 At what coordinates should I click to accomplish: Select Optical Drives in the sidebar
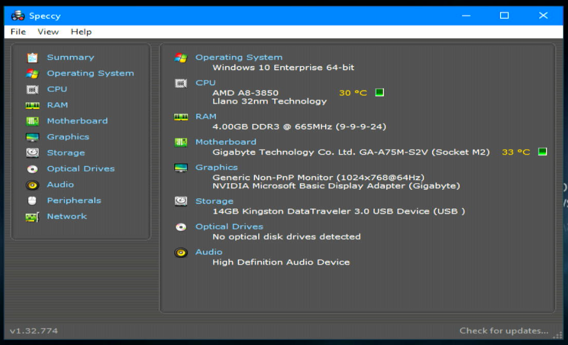coord(81,169)
